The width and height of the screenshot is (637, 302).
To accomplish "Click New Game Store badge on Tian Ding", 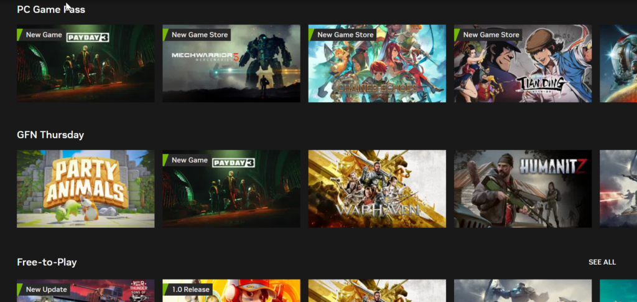I will coord(488,34).
